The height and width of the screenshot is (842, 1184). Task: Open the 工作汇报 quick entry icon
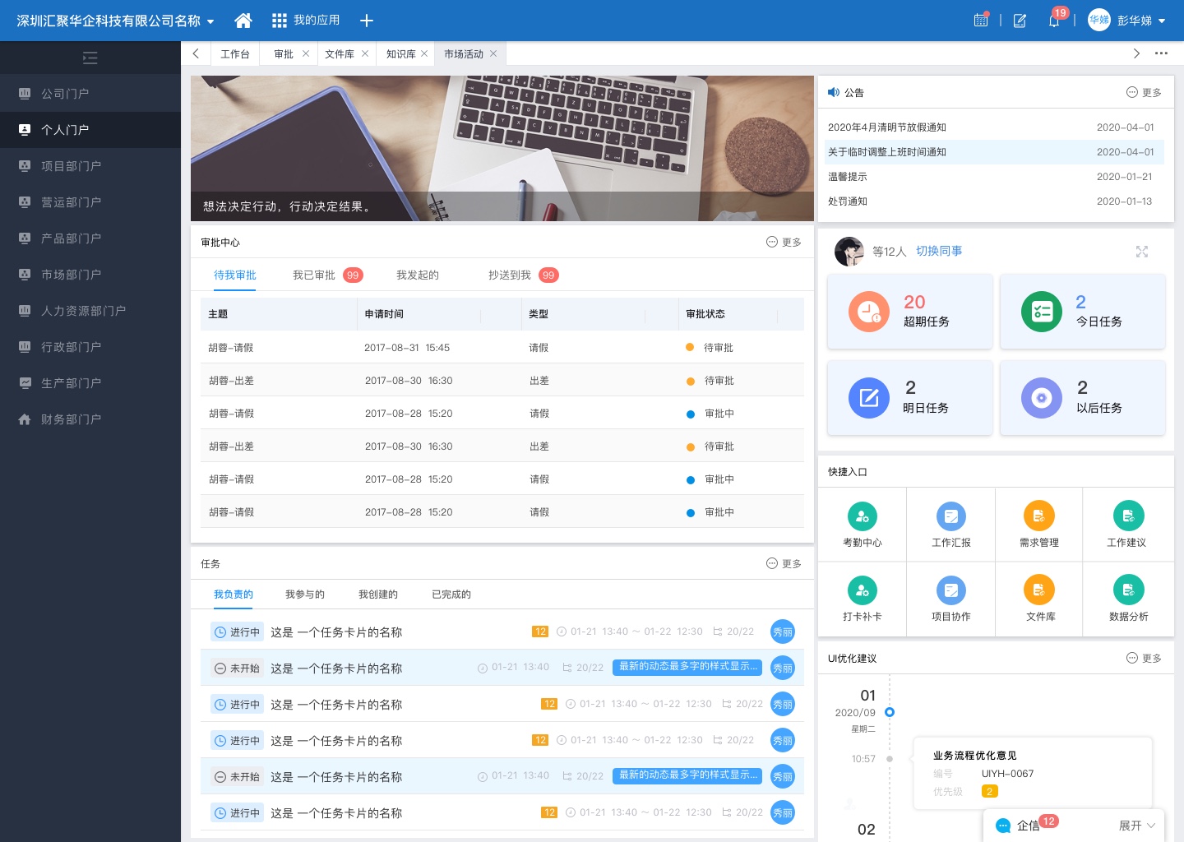point(950,516)
